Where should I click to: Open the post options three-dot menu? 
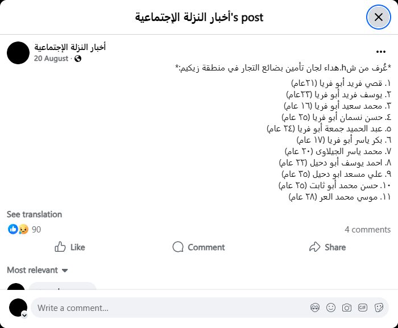[380, 51]
